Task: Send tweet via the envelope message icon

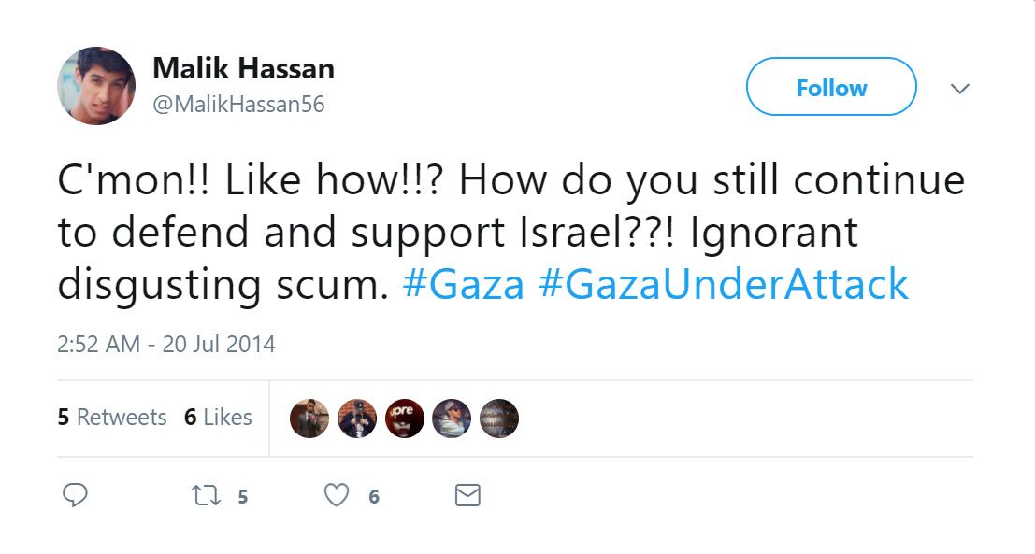Action: point(467,495)
